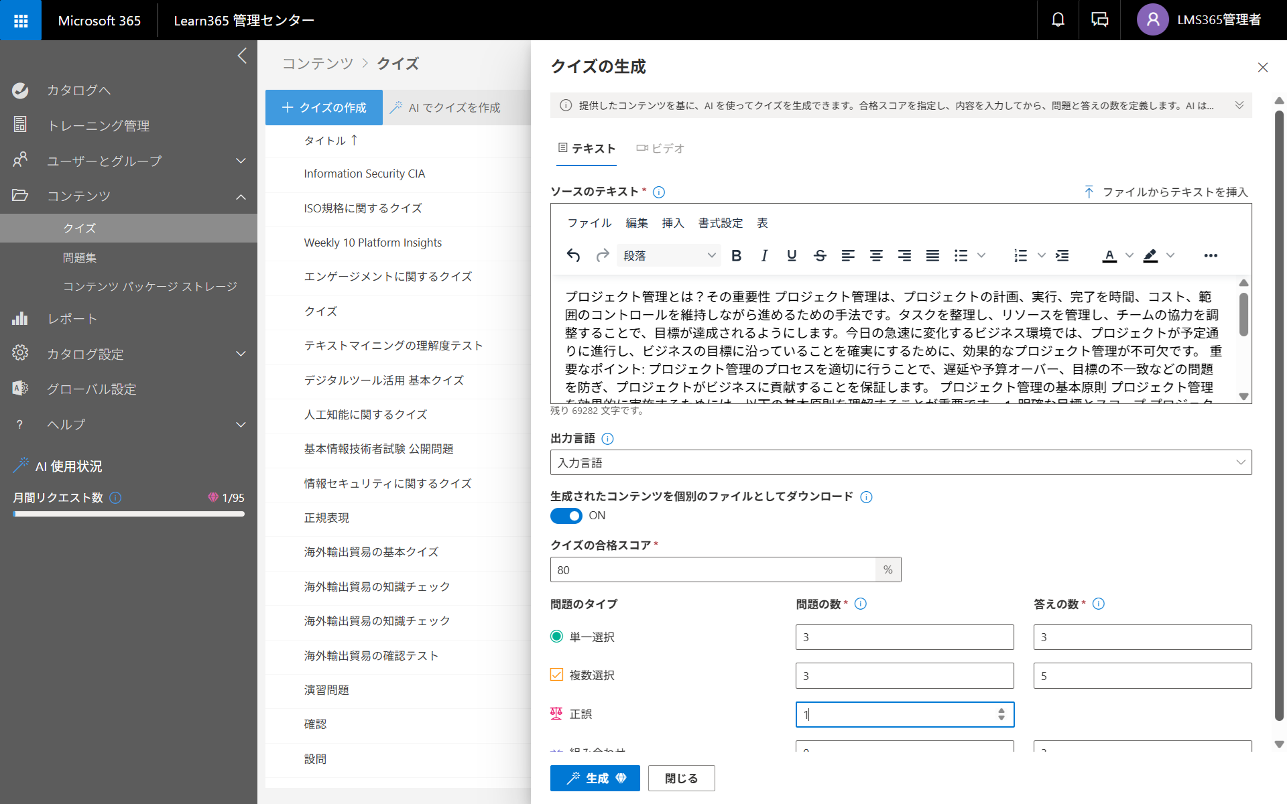Screen dimensions: 1287x804
Task: Click AI でクイズを作成
Action: coord(445,107)
